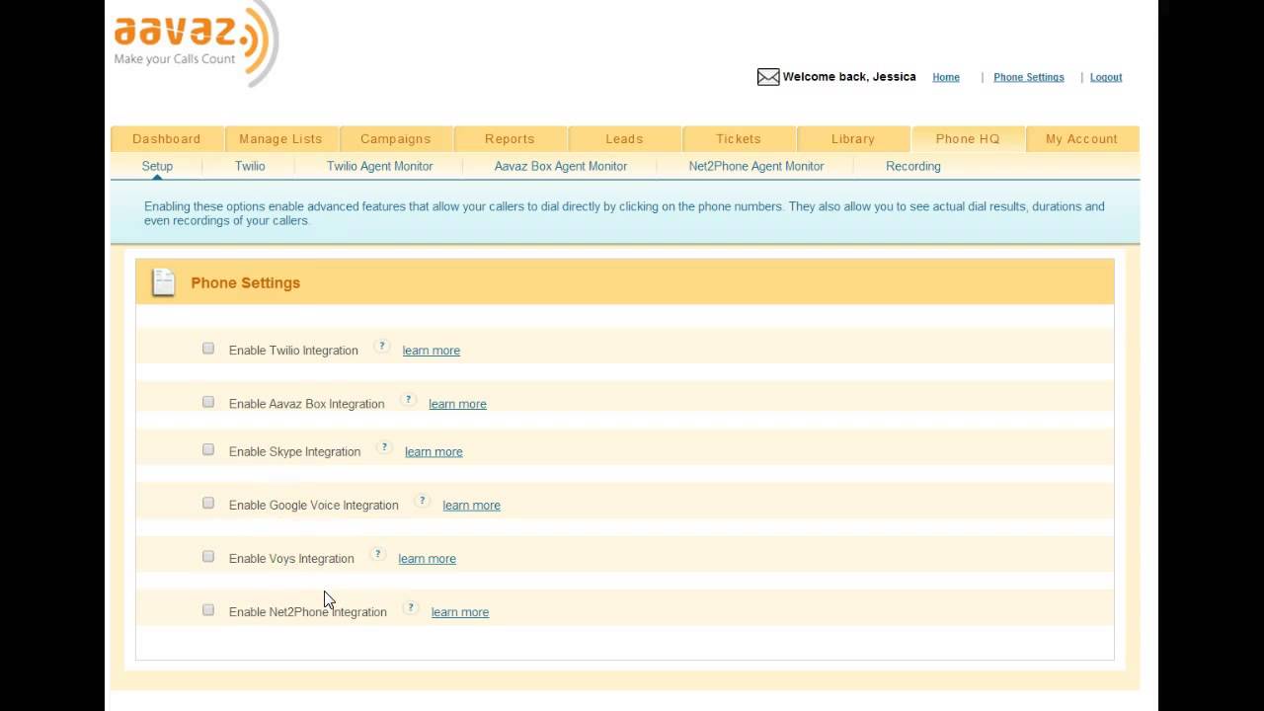Viewport: 1264px width, 711px height.
Task: Switch to the Library tab
Action: pos(853,139)
